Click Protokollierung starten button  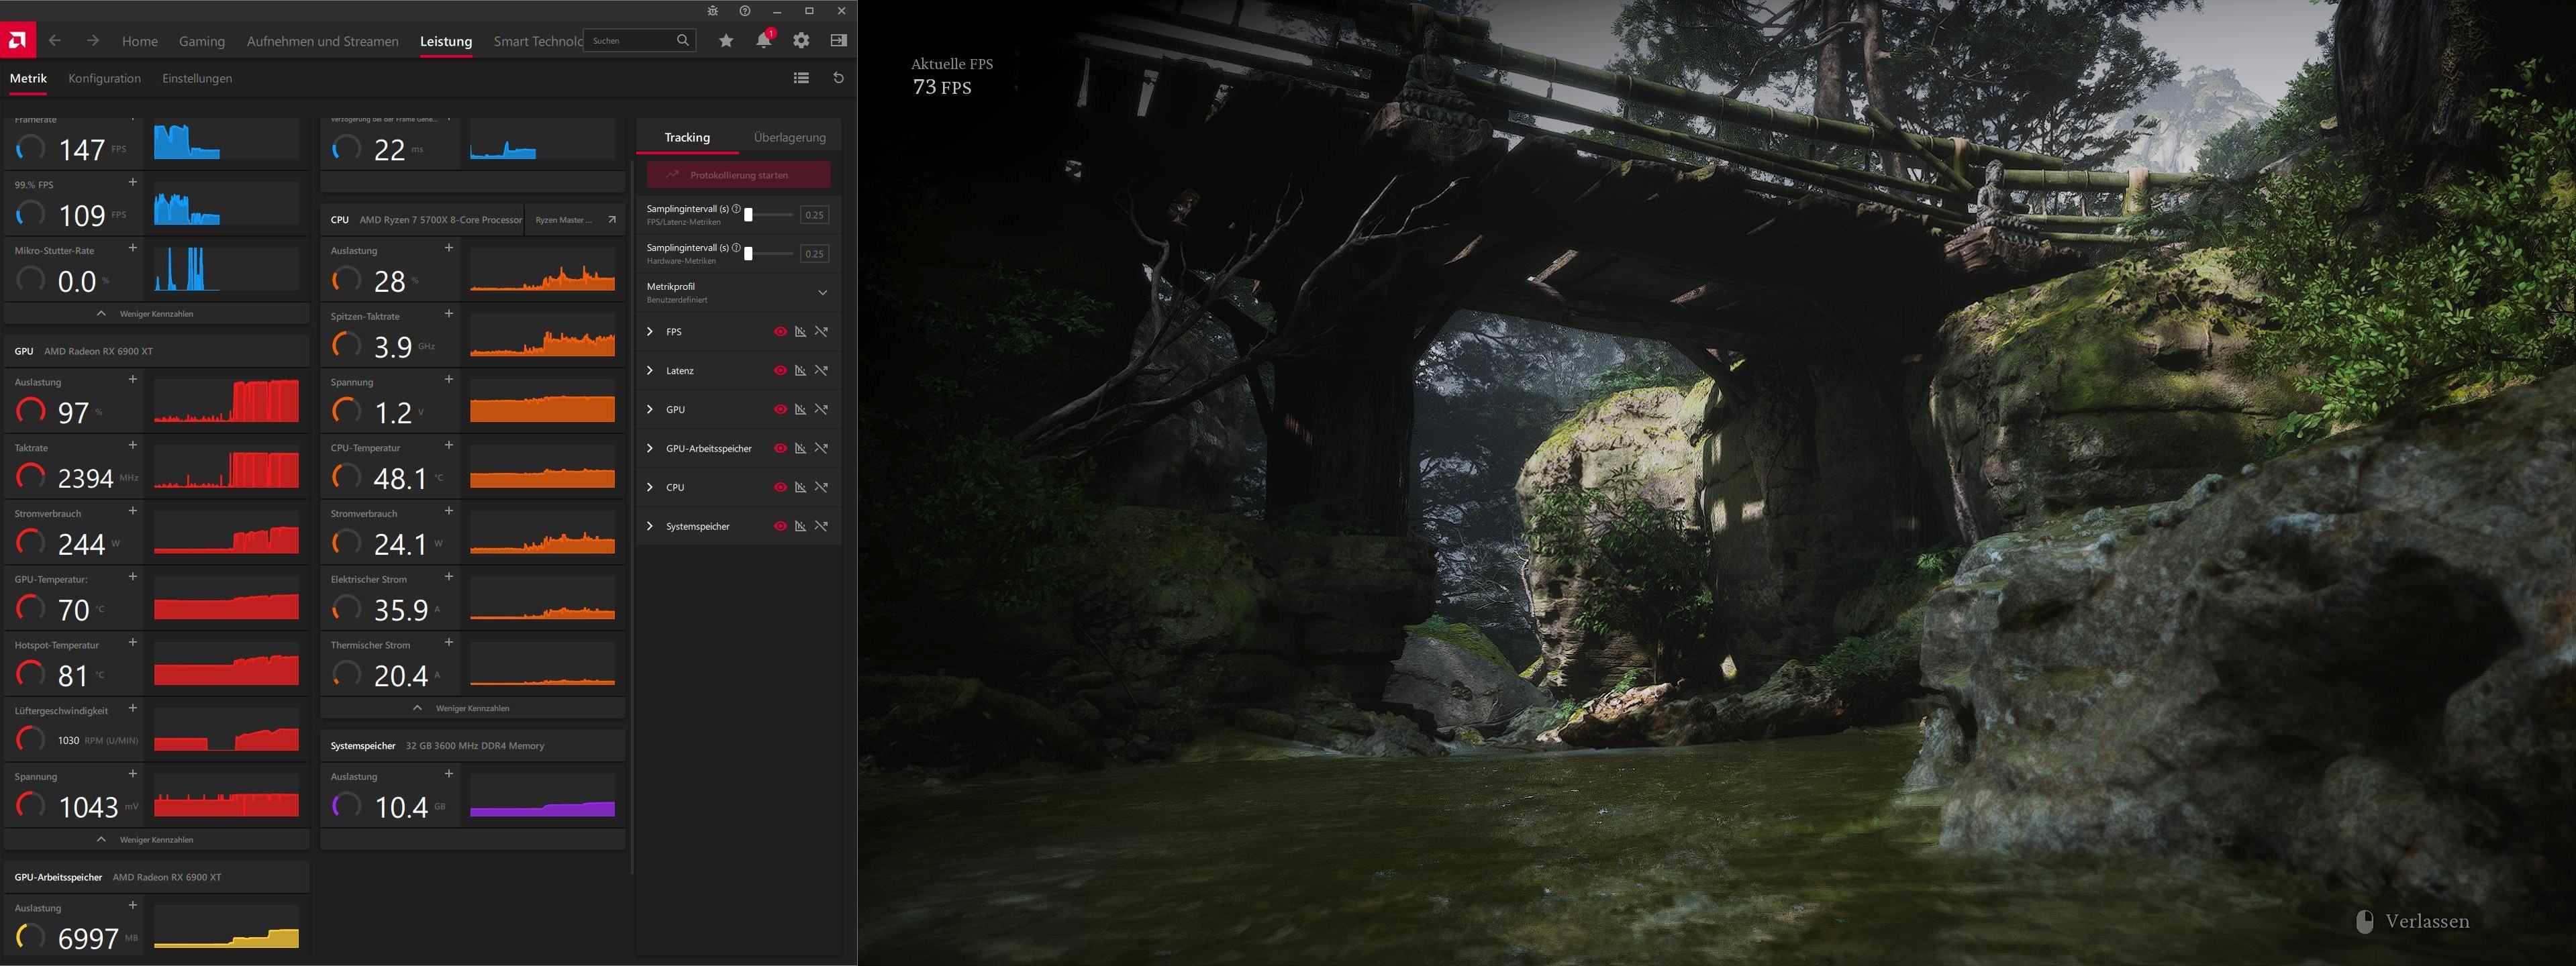point(738,175)
